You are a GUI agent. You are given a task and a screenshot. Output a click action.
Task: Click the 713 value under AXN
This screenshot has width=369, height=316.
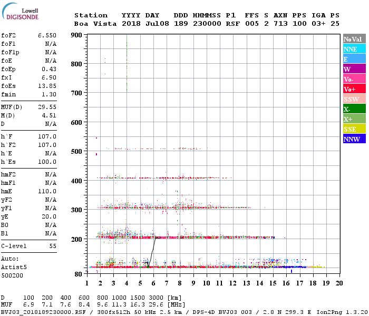280,24
